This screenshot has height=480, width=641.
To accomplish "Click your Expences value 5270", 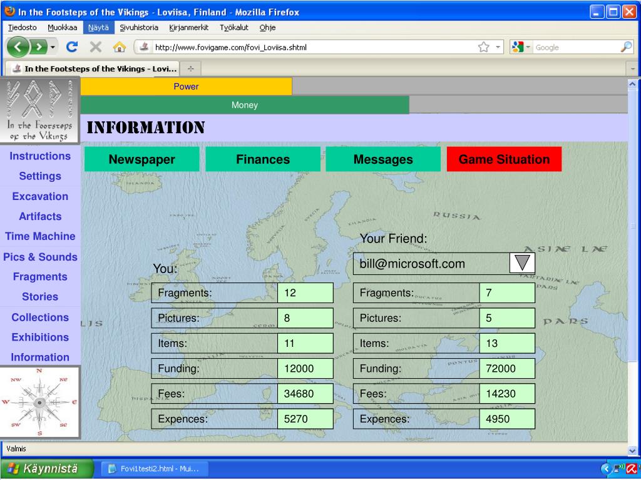I will point(305,419).
